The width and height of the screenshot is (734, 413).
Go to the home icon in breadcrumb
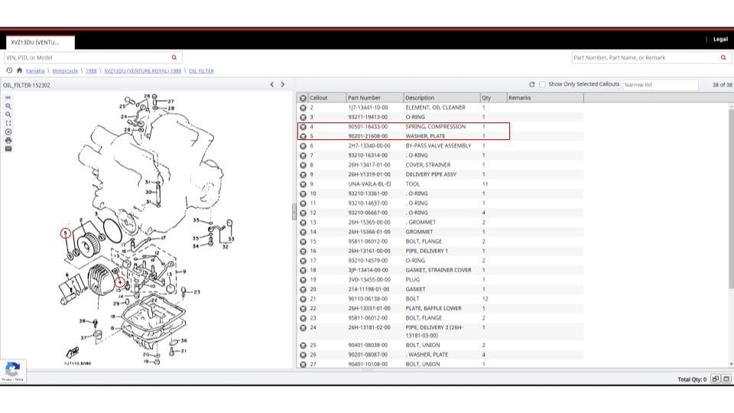tap(19, 70)
